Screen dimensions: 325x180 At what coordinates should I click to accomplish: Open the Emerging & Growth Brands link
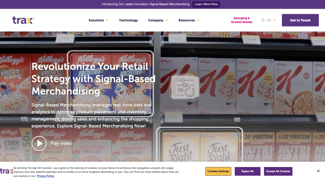[242, 20]
